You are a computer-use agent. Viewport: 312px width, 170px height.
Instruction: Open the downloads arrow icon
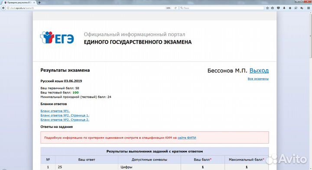(284, 8)
